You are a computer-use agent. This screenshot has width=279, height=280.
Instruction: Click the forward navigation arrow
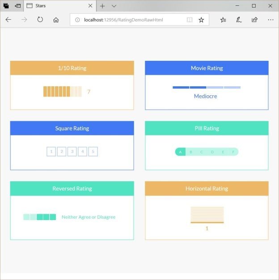24,20
